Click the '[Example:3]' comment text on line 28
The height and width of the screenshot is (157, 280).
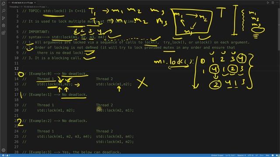40,152
